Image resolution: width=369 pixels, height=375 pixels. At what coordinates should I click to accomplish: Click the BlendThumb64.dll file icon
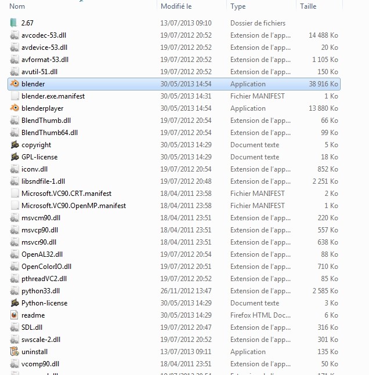(x=15, y=133)
